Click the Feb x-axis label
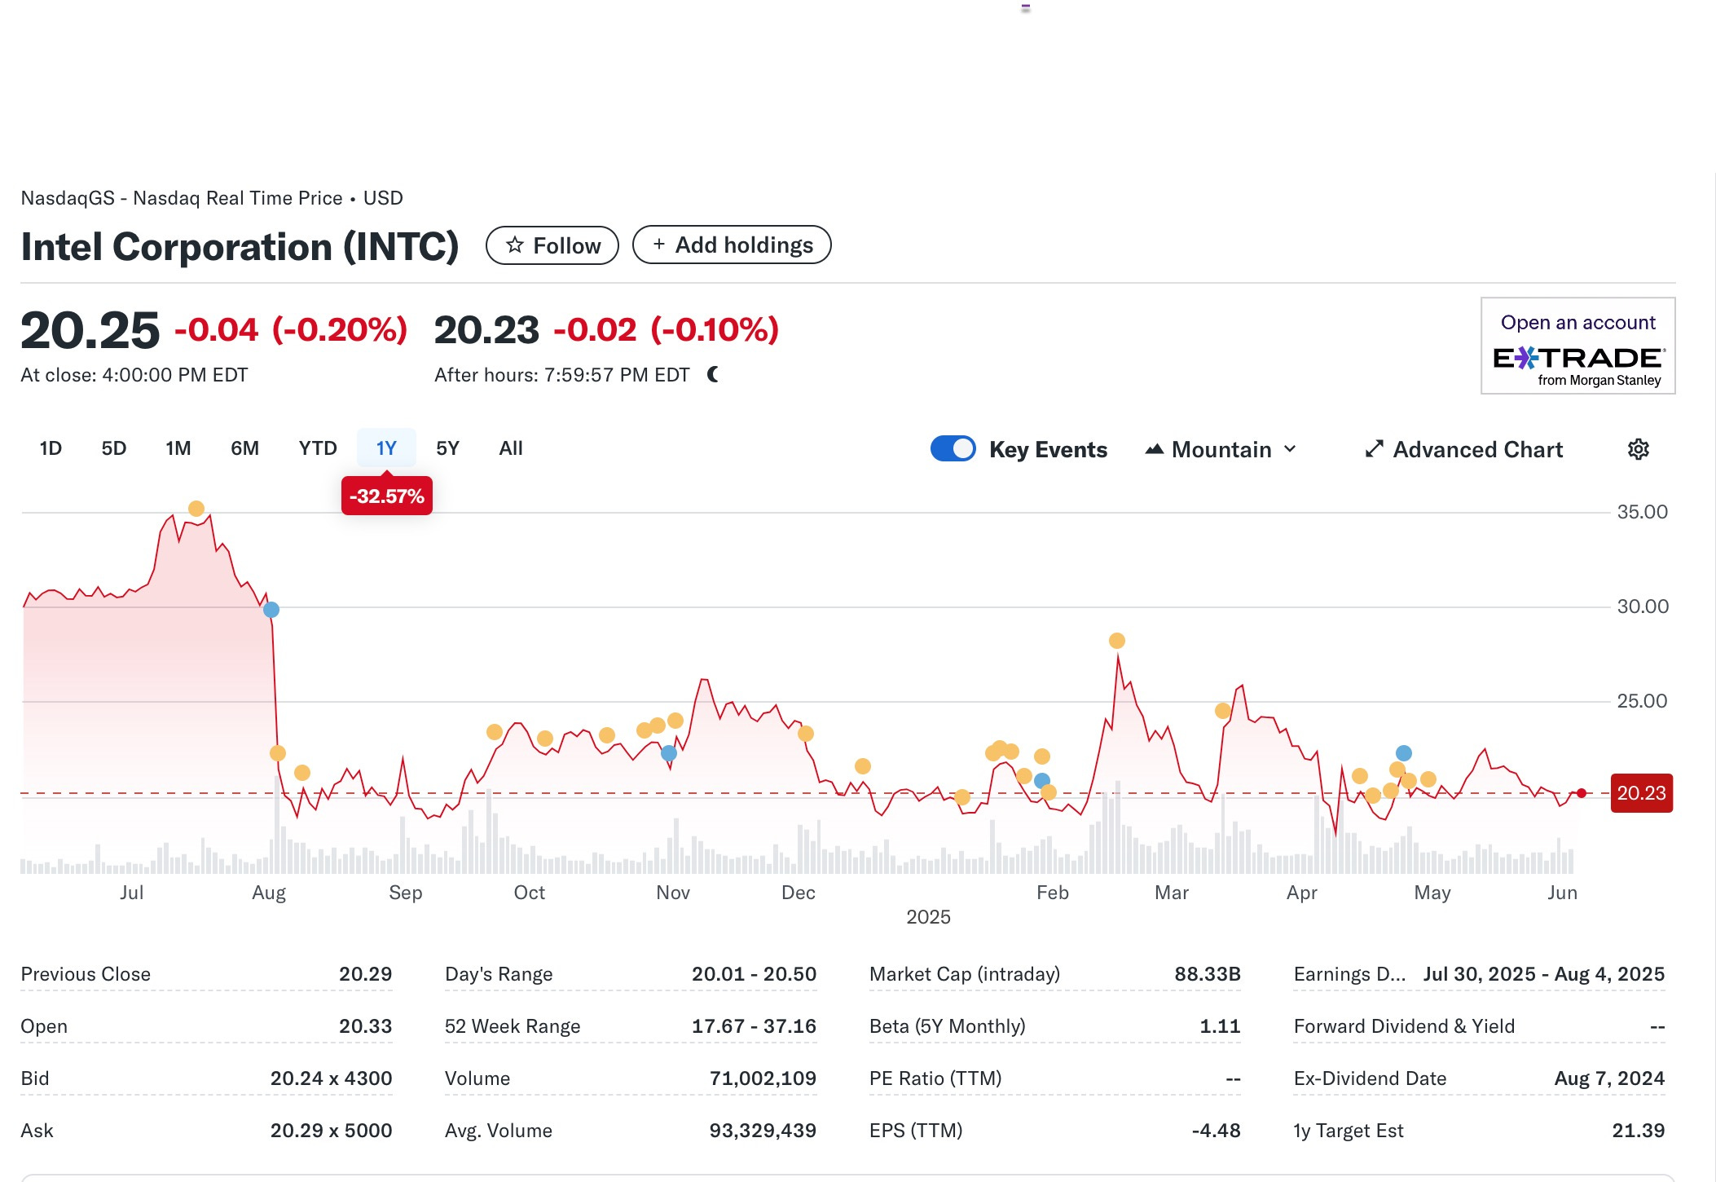 [x=1052, y=893]
